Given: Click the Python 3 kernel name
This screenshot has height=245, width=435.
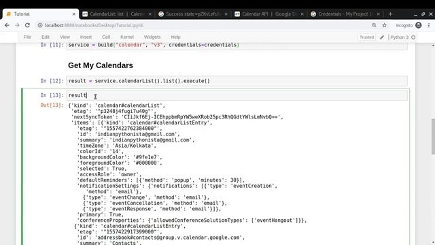Looking at the screenshot, I should [x=399, y=37].
